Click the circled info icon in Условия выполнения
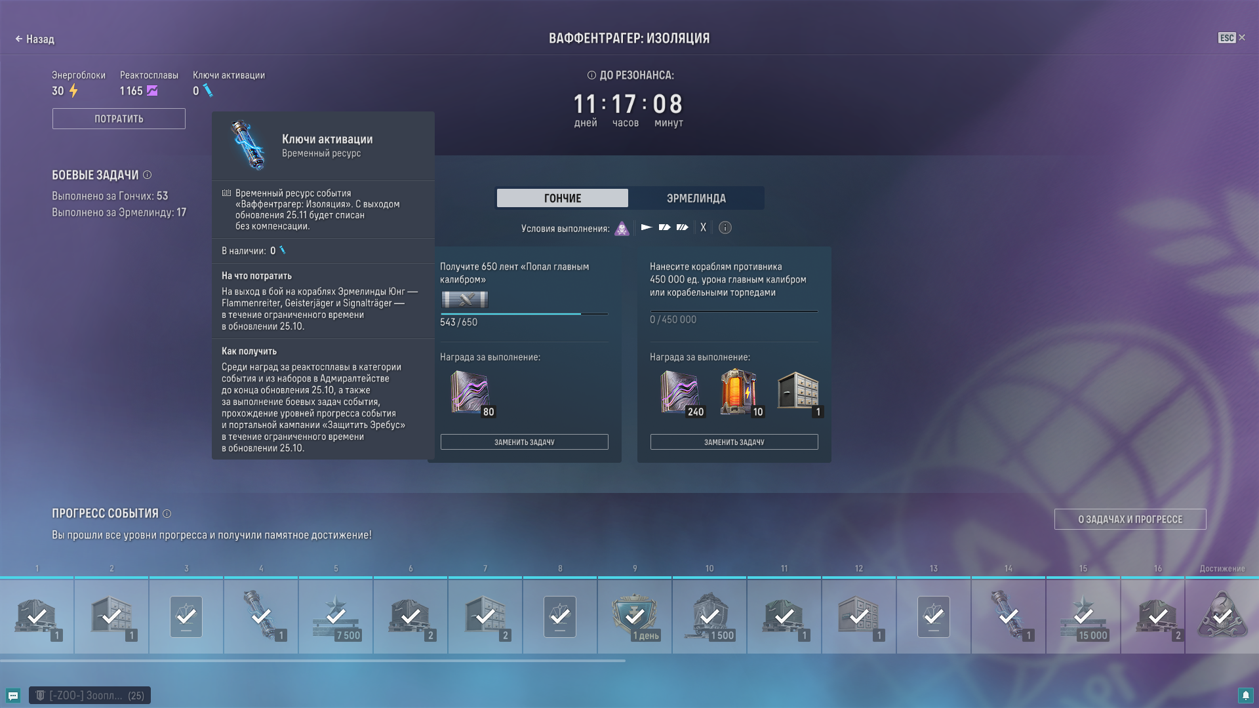Screen dimensions: 1259x708 (725, 227)
